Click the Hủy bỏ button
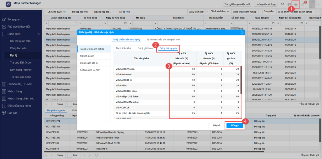322x159 pixels. 216,125
